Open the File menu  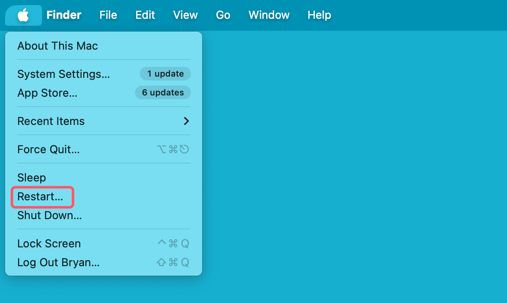pos(108,15)
